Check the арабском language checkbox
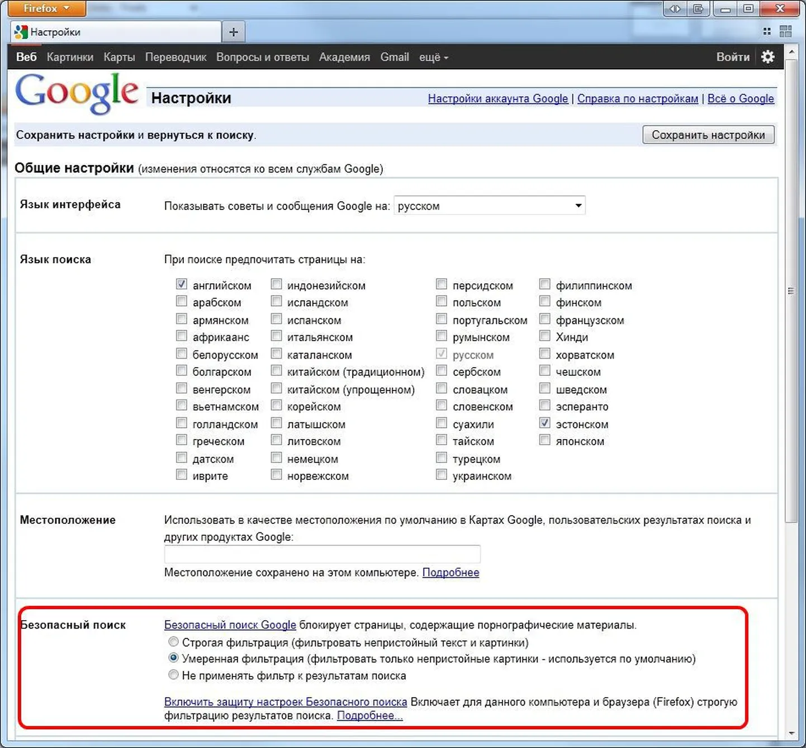 tap(182, 302)
